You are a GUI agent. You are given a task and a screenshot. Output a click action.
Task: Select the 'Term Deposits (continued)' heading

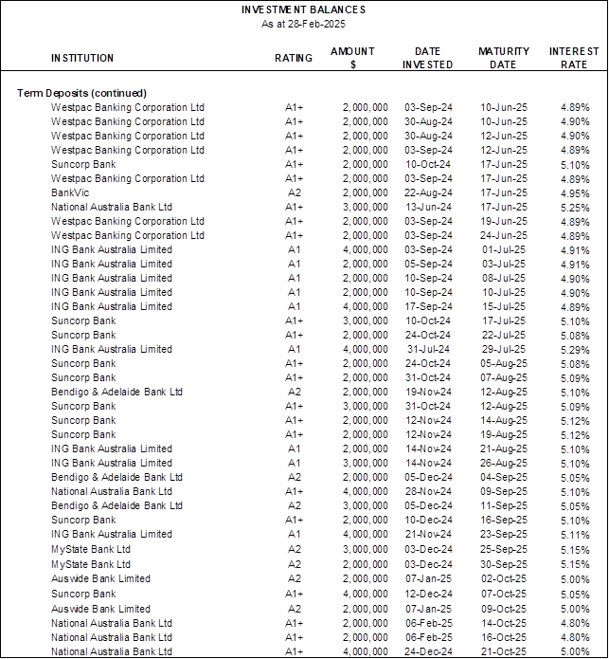(x=81, y=93)
